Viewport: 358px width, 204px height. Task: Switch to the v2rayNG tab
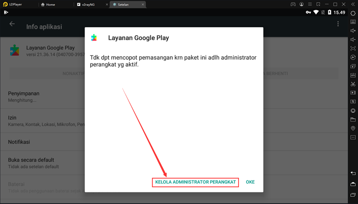(x=88, y=4)
